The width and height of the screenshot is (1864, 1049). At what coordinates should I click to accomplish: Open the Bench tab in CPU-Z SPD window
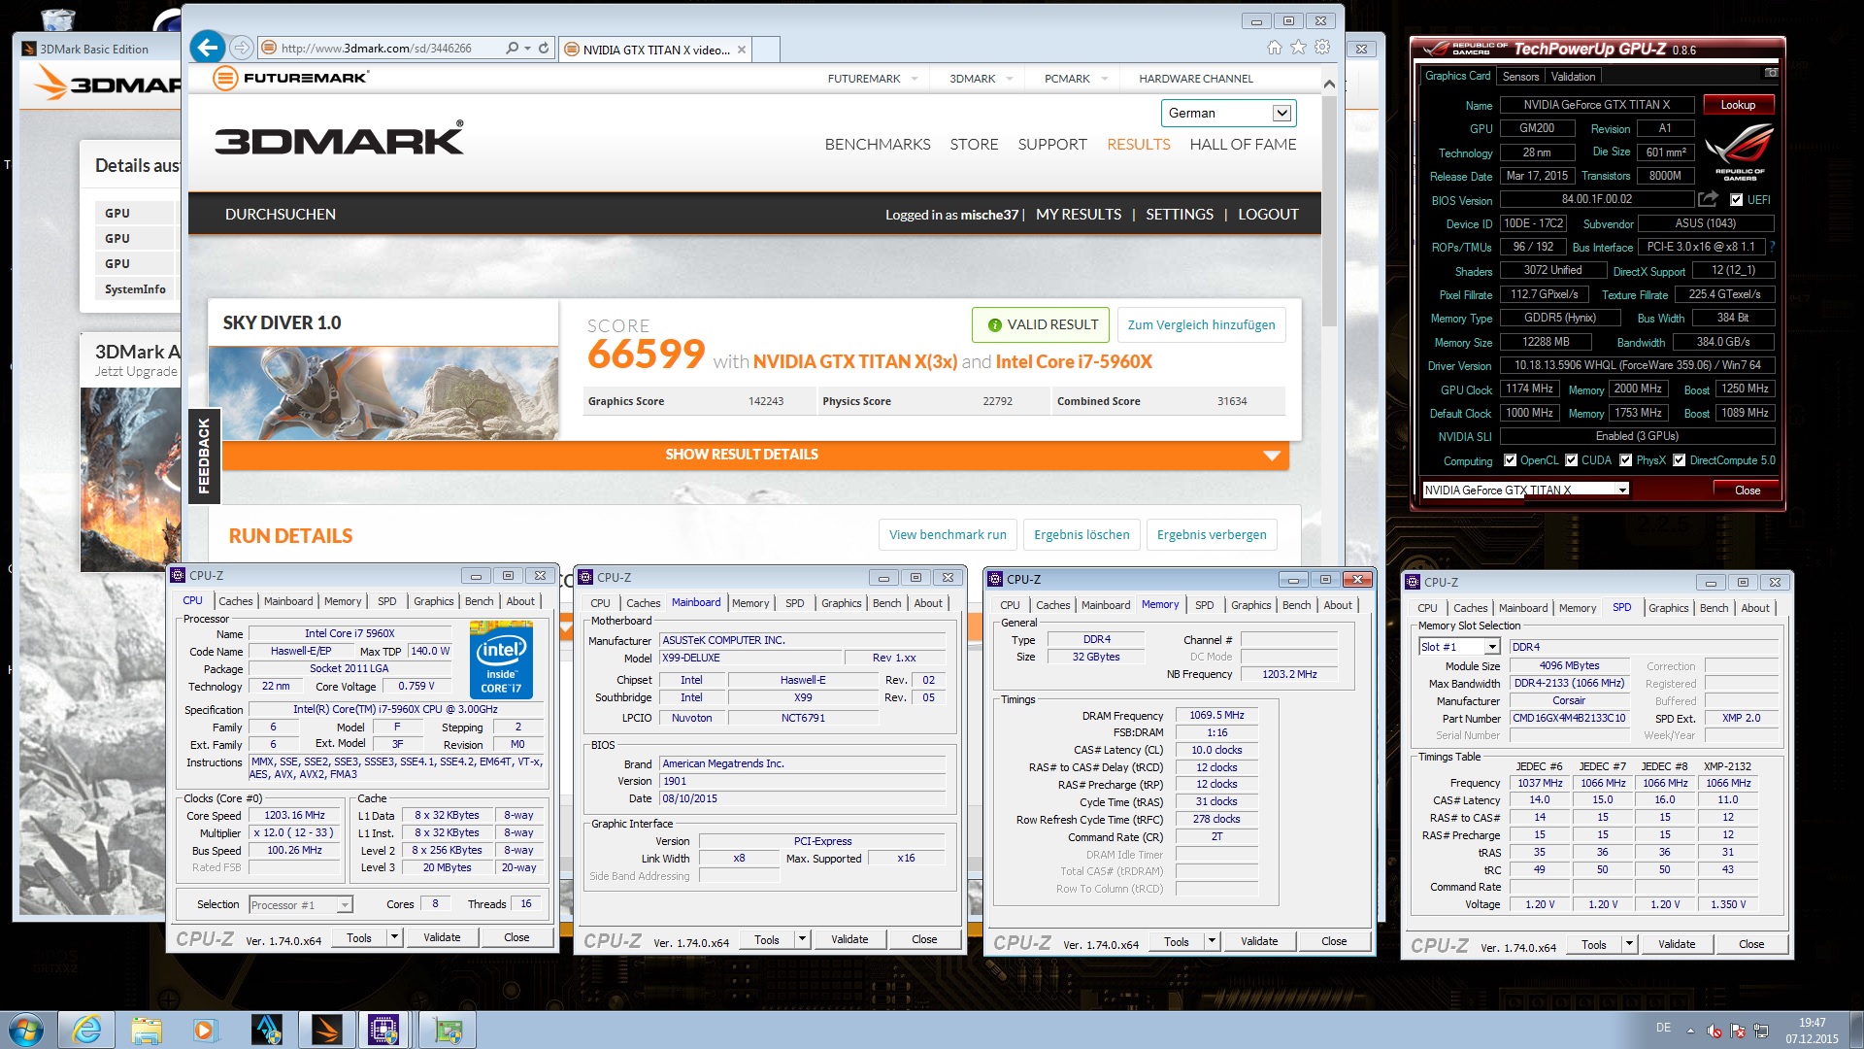pyautogui.click(x=1714, y=608)
